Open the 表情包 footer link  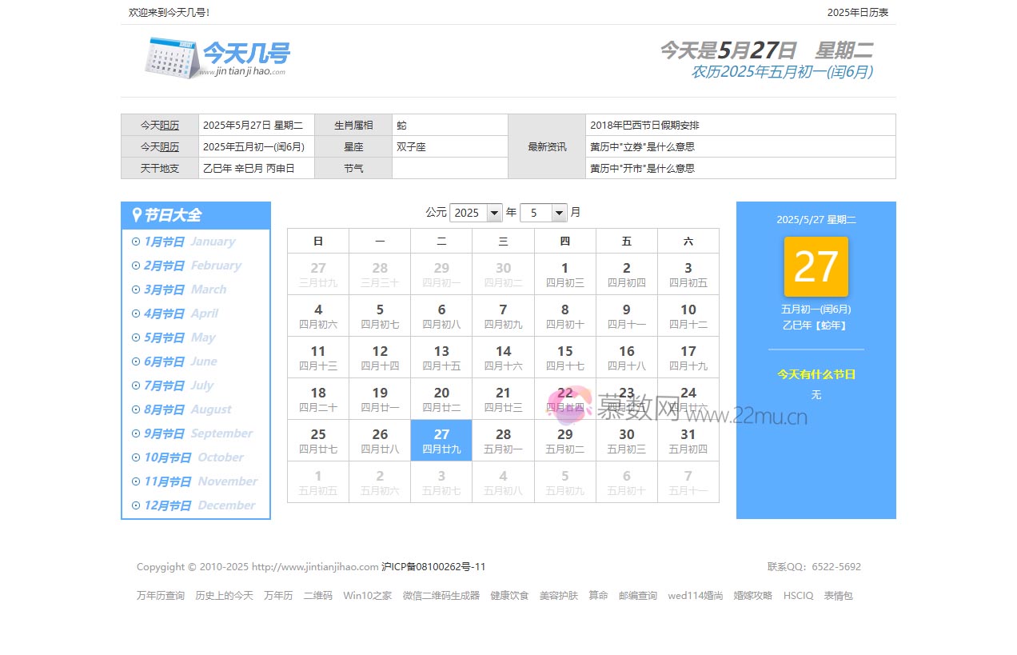pos(838,596)
